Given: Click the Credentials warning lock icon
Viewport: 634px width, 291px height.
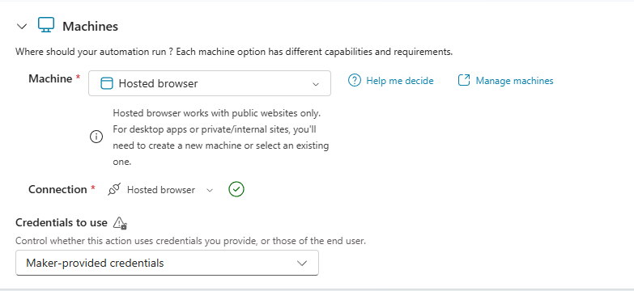Looking at the screenshot, I should pyautogui.click(x=120, y=223).
